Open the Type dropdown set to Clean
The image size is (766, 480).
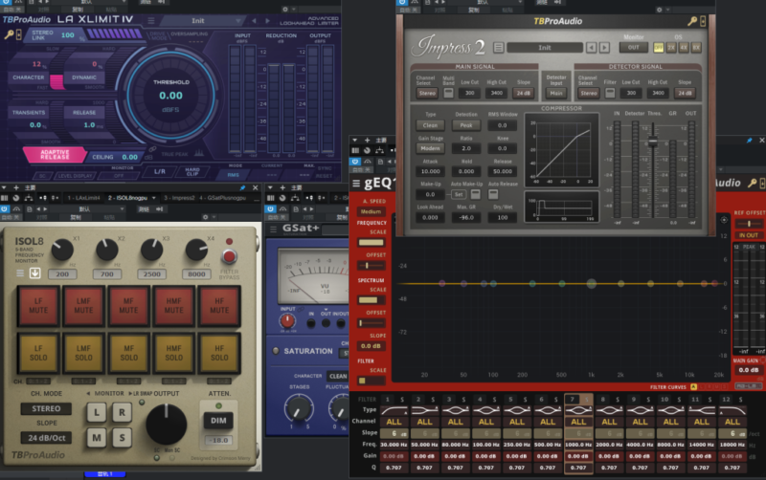(x=430, y=125)
